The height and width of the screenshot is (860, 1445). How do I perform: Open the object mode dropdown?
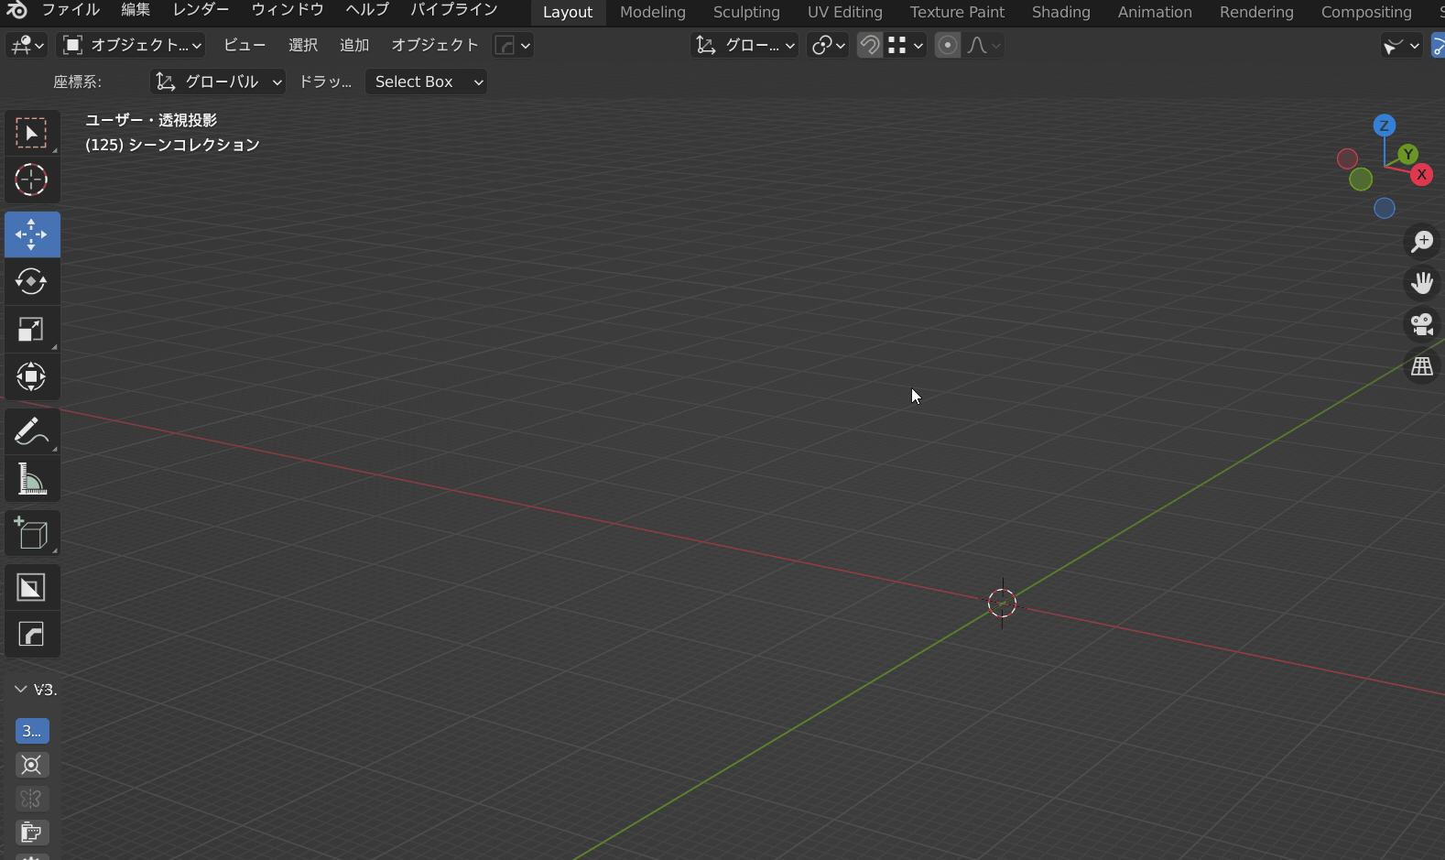131,45
